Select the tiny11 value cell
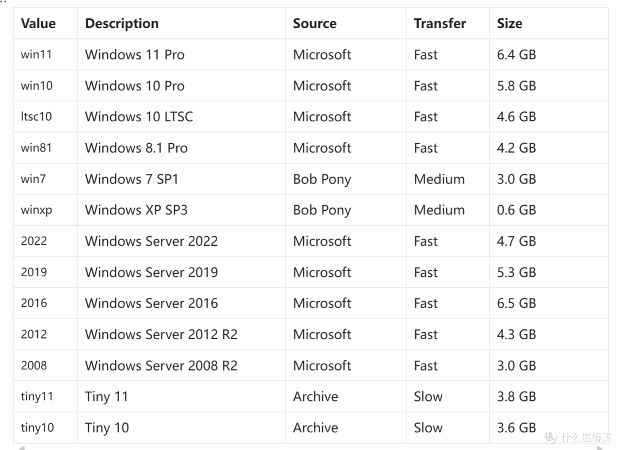 click(37, 397)
